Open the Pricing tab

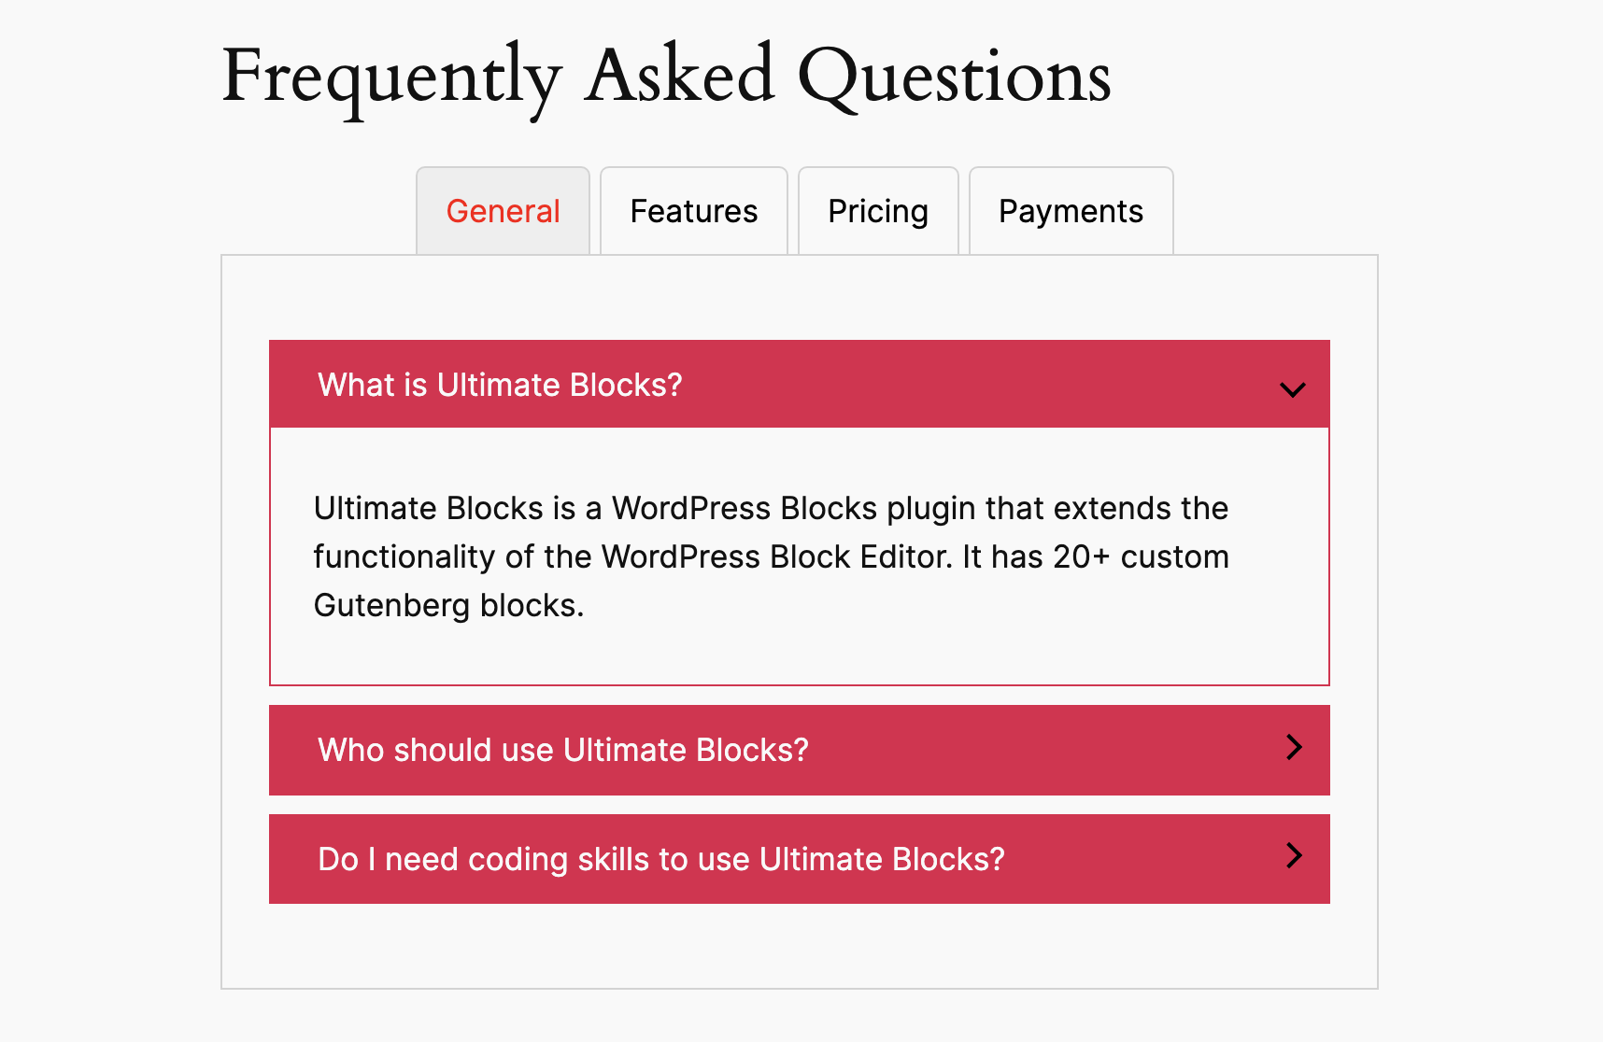click(x=877, y=211)
